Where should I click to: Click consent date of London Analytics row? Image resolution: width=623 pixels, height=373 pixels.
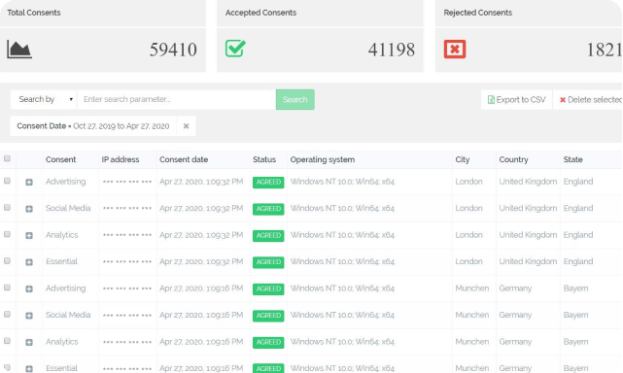click(x=201, y=235)
